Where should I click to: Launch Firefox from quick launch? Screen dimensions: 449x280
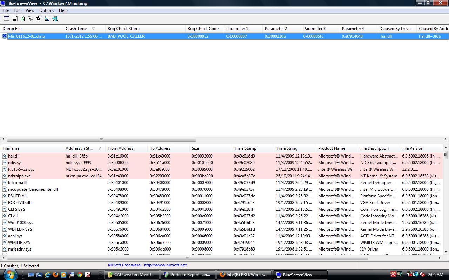[55, 275]
